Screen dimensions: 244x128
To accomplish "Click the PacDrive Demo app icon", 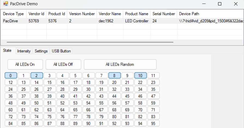I will tap(5, 4).
